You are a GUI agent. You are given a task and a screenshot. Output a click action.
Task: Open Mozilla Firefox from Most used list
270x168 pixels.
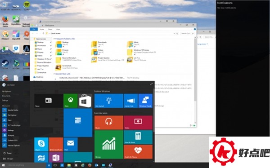(x=10, y=110)
